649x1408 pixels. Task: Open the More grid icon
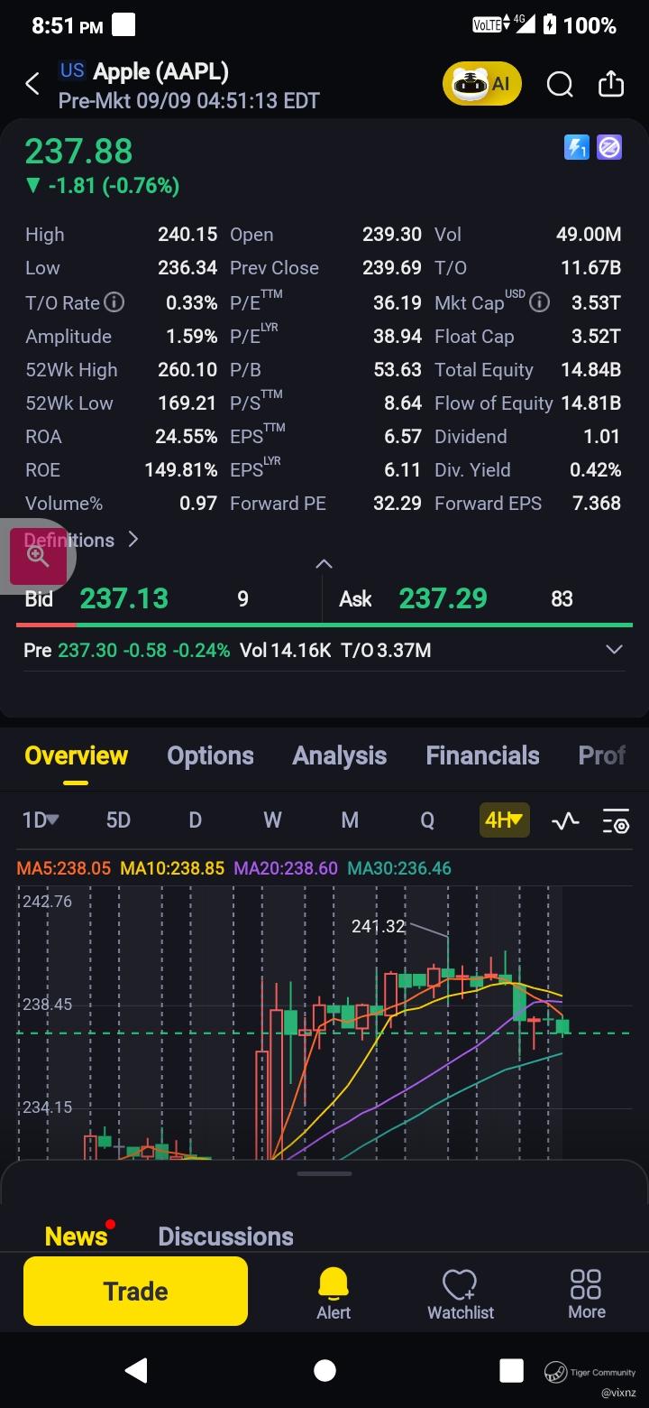click(x=587, y=1292)
